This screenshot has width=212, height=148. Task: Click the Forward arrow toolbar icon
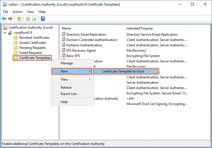(x=10, y=19)
